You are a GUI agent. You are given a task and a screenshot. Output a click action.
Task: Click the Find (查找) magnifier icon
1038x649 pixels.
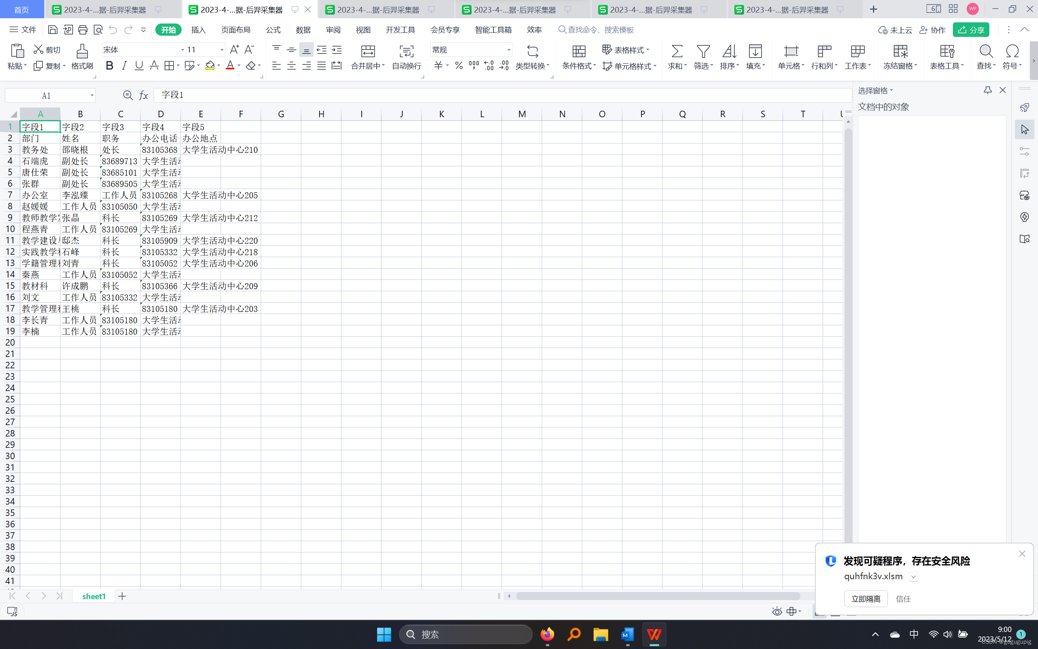986,52
